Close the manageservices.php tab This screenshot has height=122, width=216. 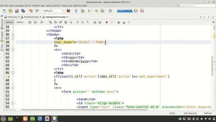(x=67, y=17)
